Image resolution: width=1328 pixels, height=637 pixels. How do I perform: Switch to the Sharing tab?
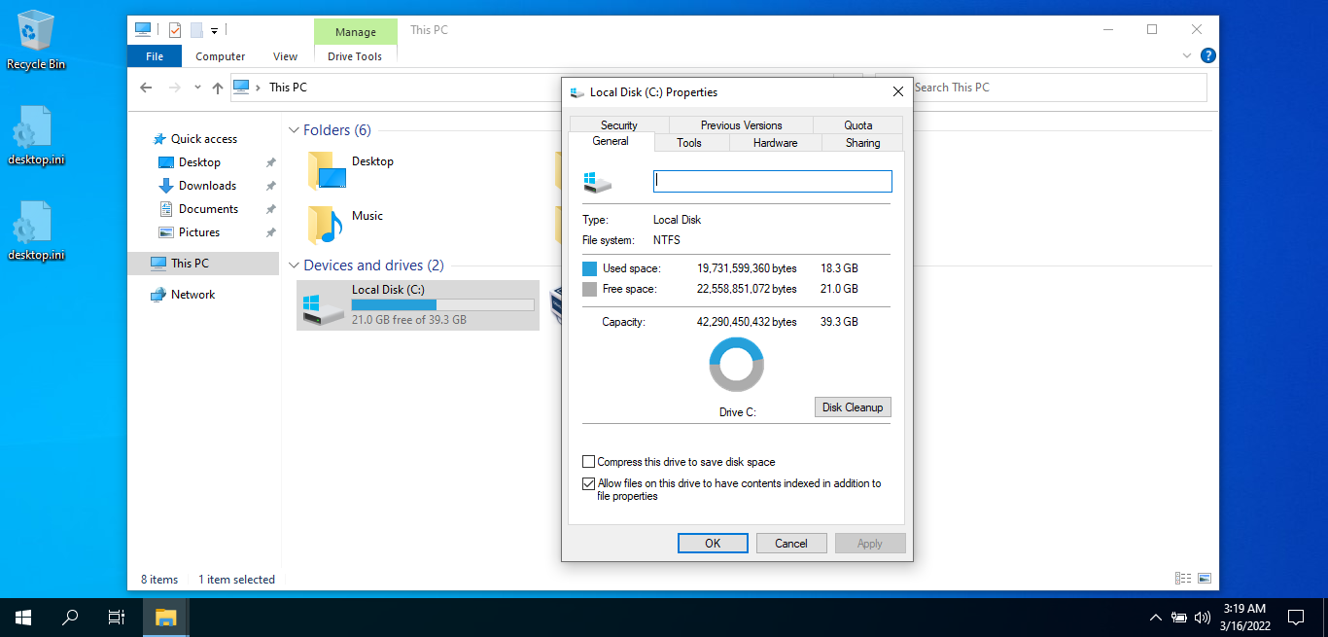862,143
